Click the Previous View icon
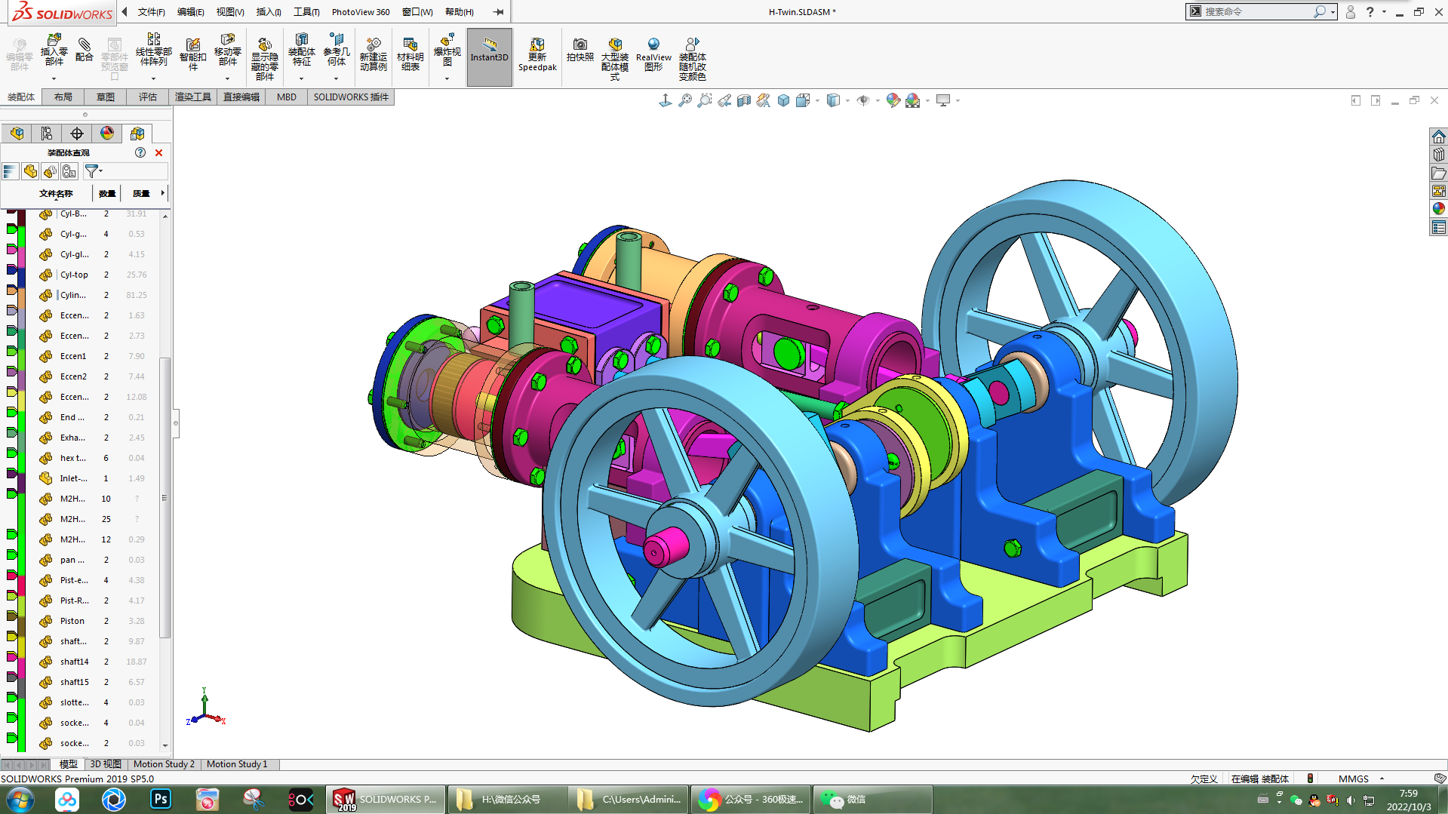Screen dimensions: 1448x814 pos(724,100)
